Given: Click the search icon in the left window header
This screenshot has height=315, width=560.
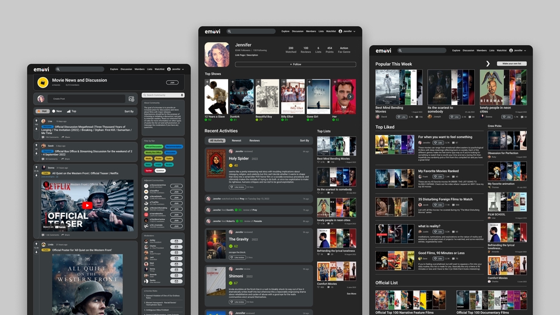Looking at the screenshot, I should point(58,69).
